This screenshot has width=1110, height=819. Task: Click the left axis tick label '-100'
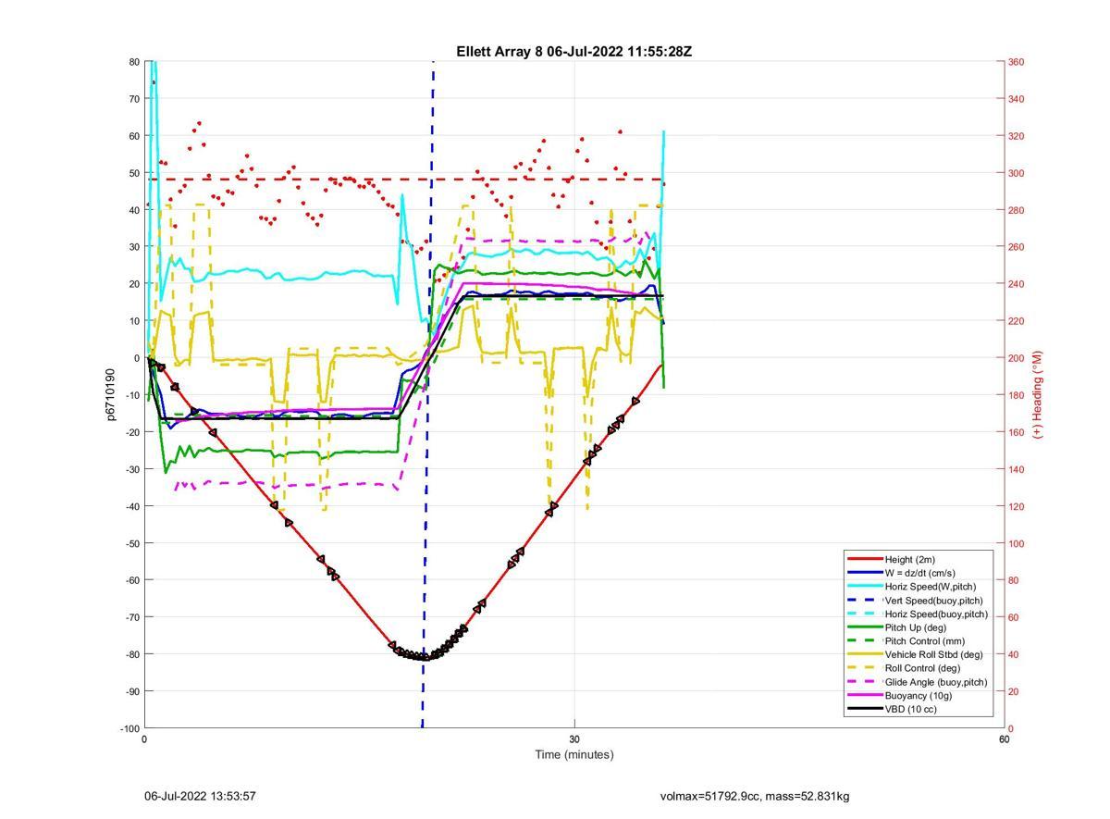pyautogui.click(x=129, y=728)
